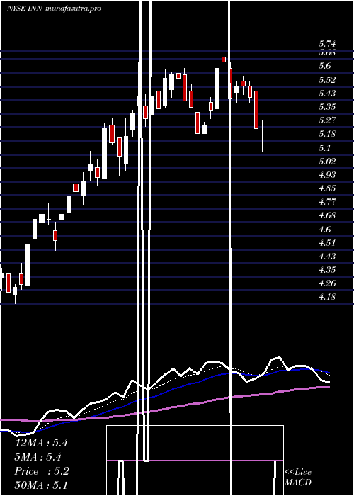The width and height of the screenshot is (354, 496).
Task: Click the 4.35 price axis label
Action: click(327, 270)
